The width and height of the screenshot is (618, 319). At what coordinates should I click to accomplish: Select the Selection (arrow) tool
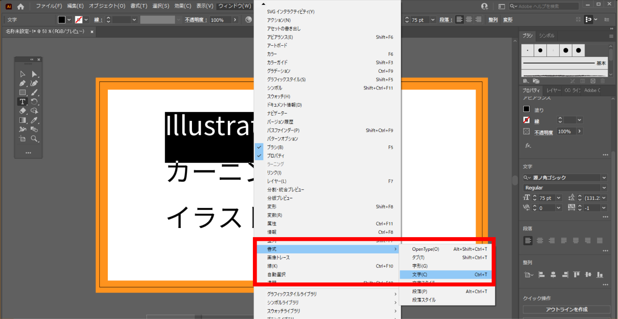tap(23, 74)
